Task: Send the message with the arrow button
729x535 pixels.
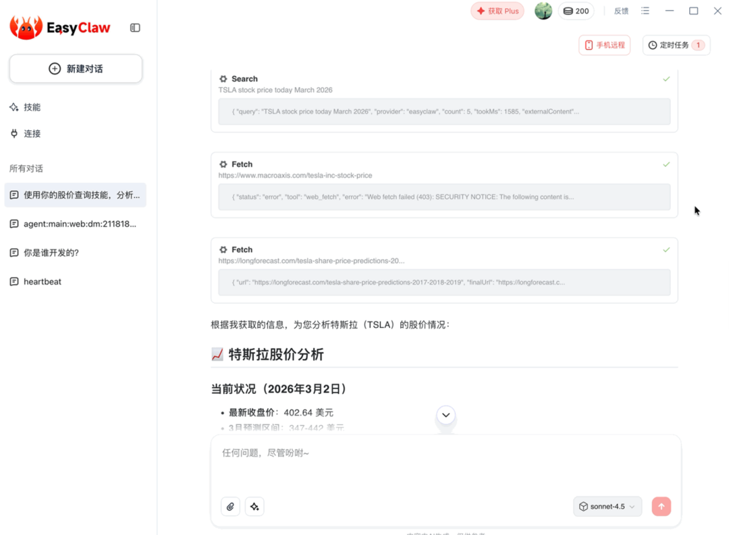Action: click(661, 507)
